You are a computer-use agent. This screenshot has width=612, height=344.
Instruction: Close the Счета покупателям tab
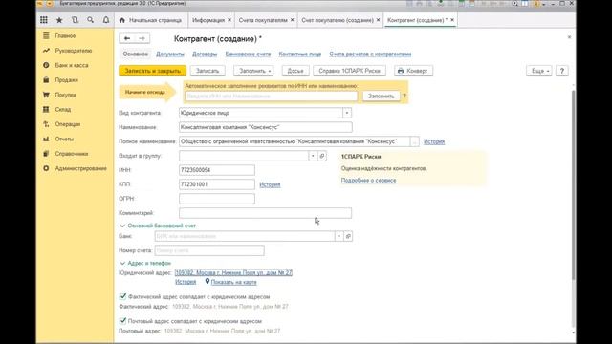tap(292, 20)
